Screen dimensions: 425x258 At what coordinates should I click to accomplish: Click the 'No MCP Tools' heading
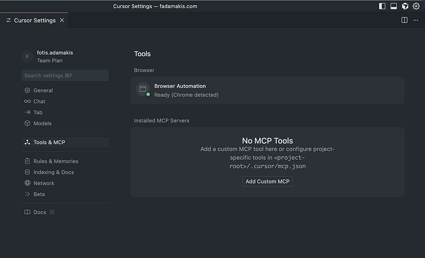tap(267, 141)
